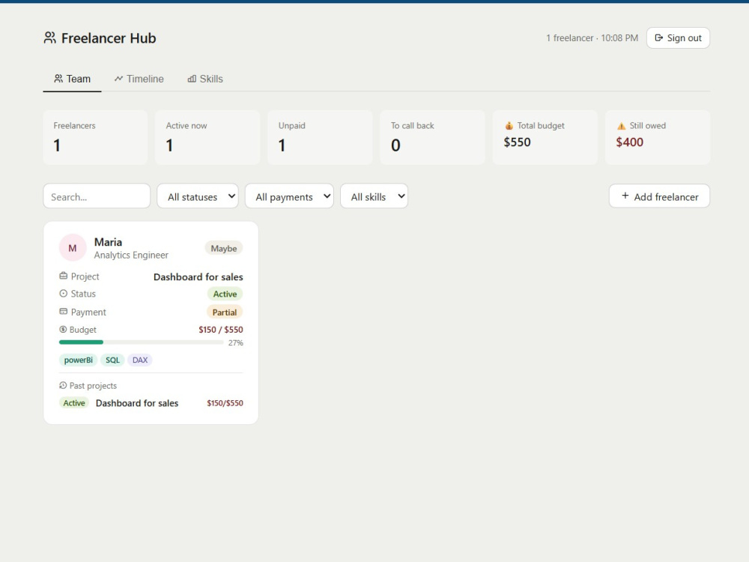This screenshot has width=749, height=562.
Task: Click the 1 freelancer · 10:08 PM text
Action: 592,37
